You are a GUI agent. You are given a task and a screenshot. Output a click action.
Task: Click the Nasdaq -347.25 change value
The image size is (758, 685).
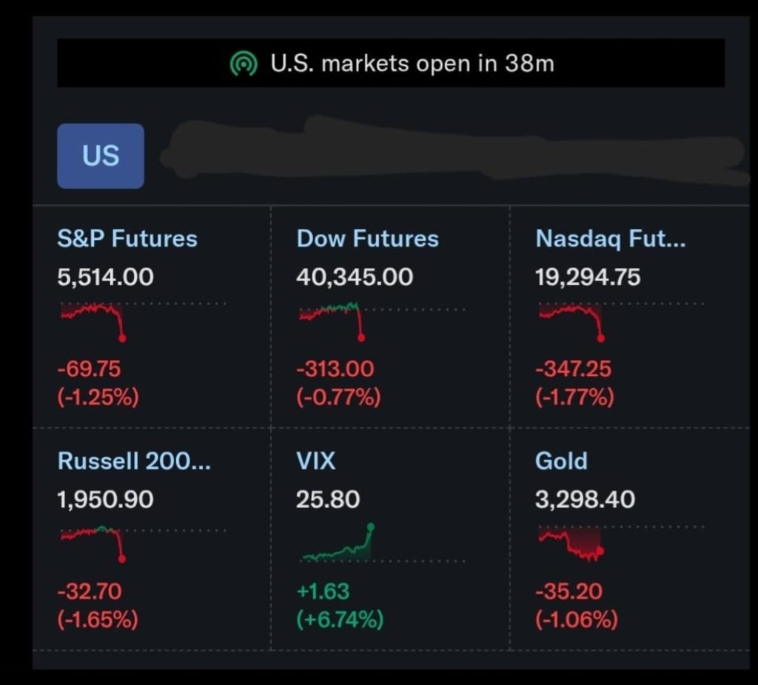[574, 368]
